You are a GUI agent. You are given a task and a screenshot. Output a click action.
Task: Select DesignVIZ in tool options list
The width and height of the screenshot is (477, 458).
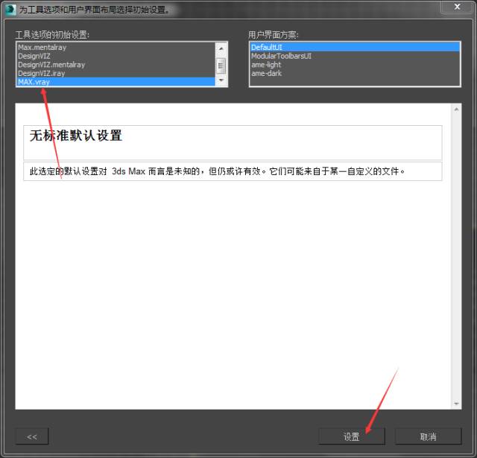[116, 56]
